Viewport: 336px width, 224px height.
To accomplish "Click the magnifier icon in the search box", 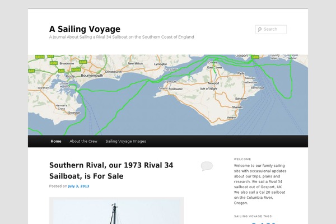I will click(x=260, y=29).
